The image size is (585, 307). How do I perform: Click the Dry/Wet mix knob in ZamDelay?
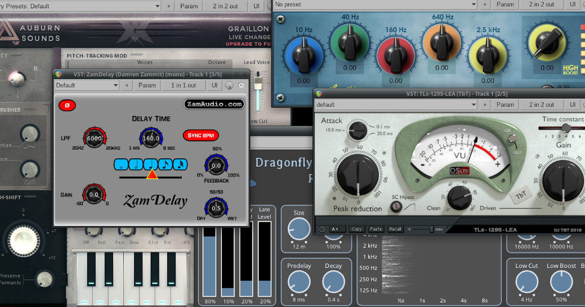point(216,208)
